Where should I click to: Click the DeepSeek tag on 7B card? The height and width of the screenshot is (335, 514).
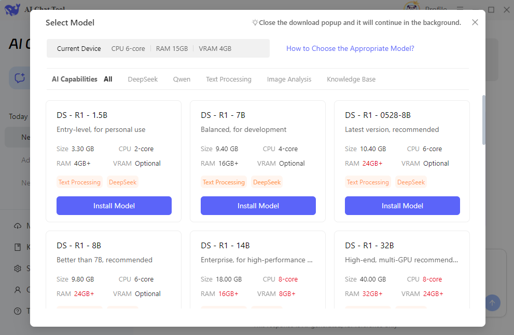(x=267, y=182)
